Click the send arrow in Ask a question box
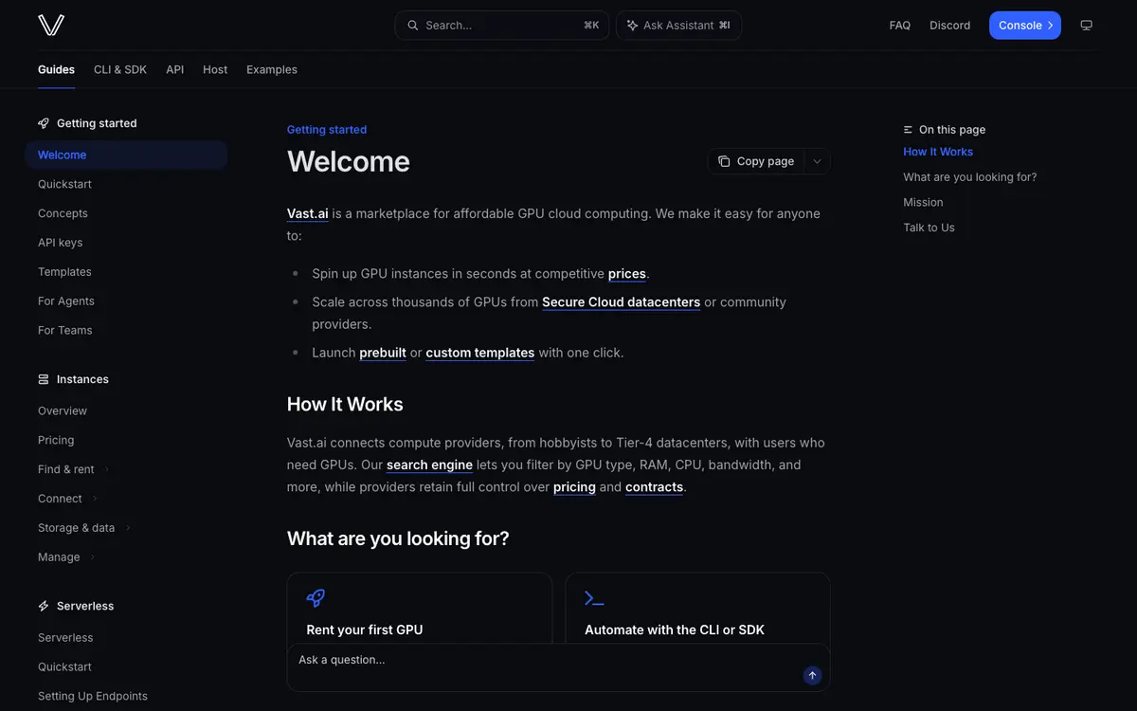Screen dimensions: 1137x711 (x=812, y=675)
